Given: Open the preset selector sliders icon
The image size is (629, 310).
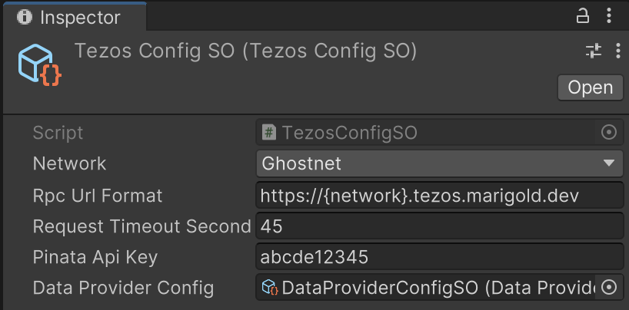Looking at the screenshot, I should point(594,51).
